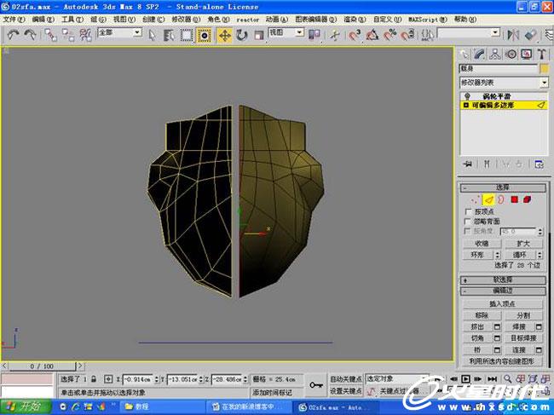Select Vertex sub-object level icon
The height and width of the screenshot is (415, 554).
pyautogui.click(x=476, y=200)
